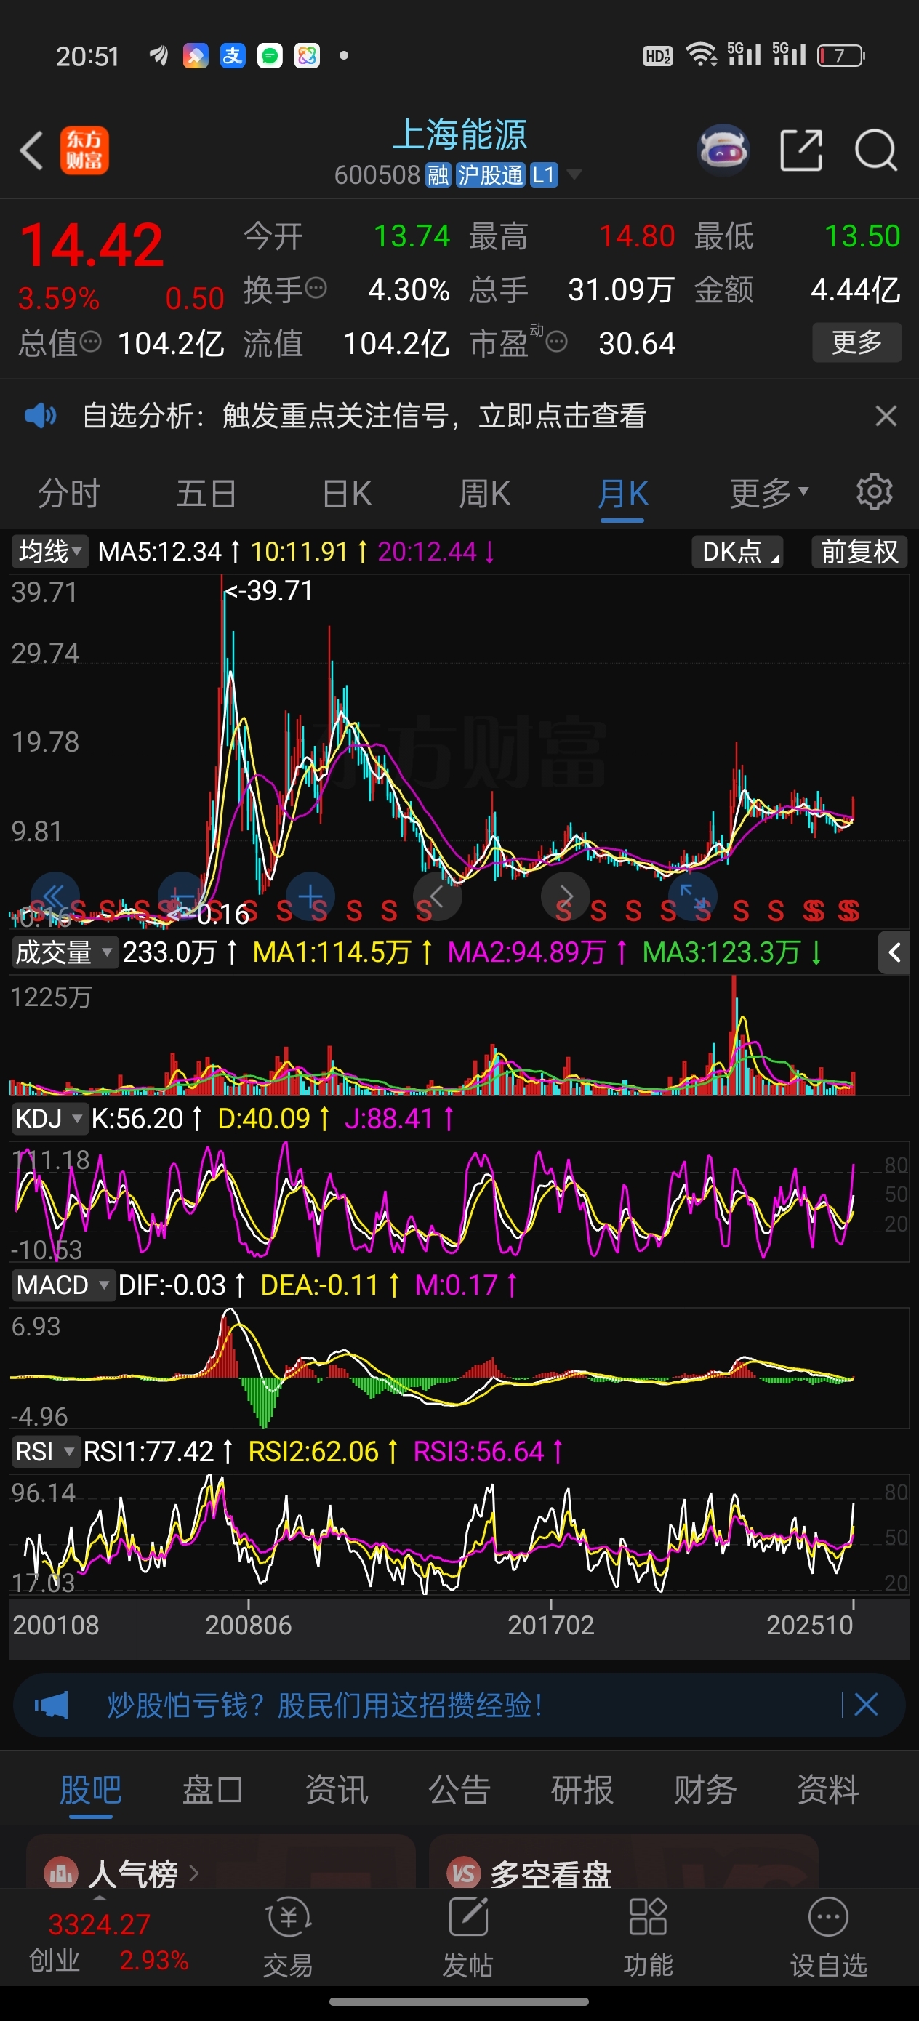
Task: Open the 研报 tab
Action: coord(582,1790)
